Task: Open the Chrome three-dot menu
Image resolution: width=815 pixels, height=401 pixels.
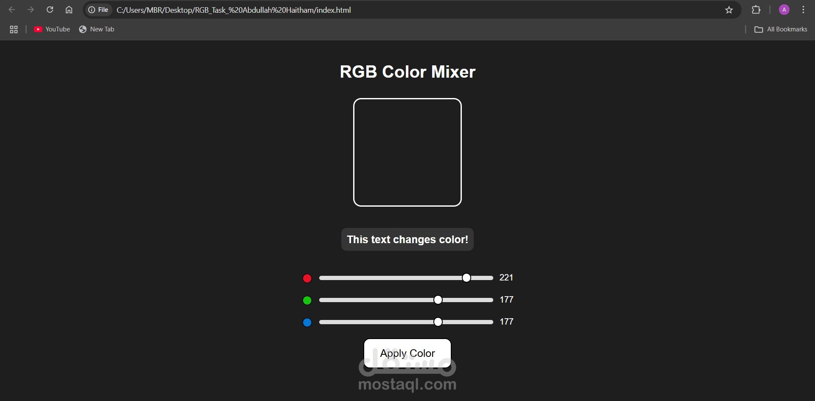Action: tap(803, 10)
